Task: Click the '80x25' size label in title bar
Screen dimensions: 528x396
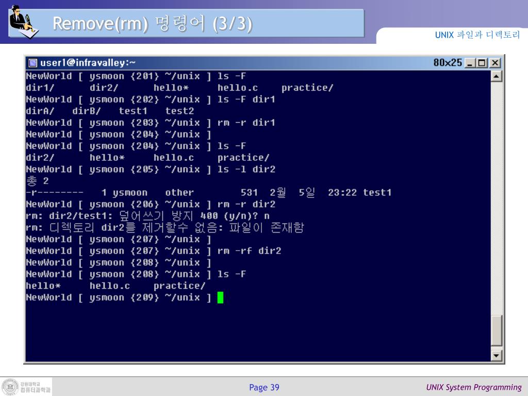Action: click(448, 62)
